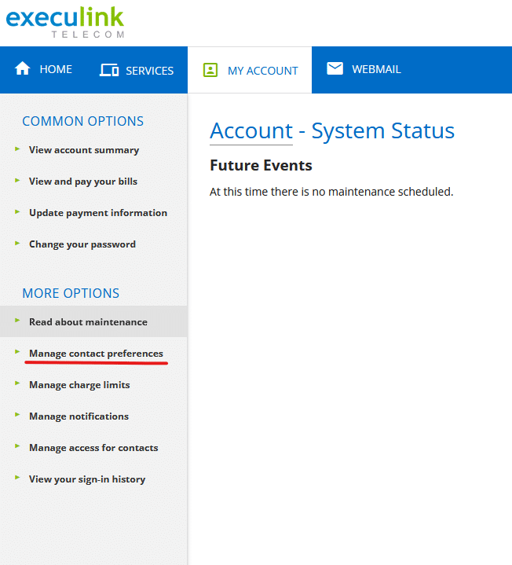
Task: Choose Change your password option
Action: (x=82, y=244)
